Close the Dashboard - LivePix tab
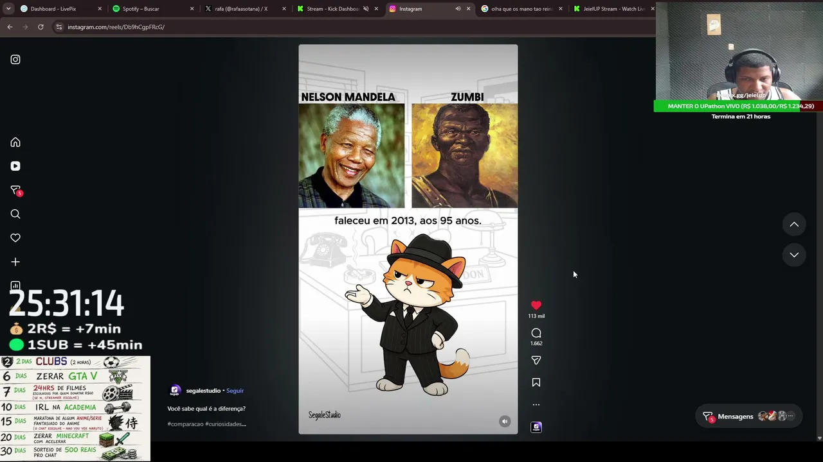 [100, 9]
